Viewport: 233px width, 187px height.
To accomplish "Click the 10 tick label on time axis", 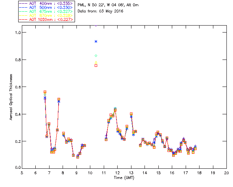I will [x=90, y=173].
